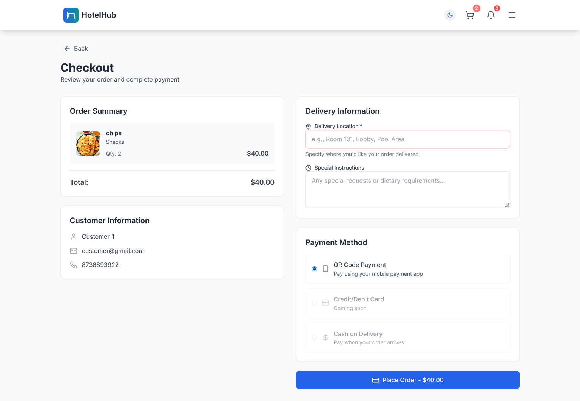The width and height of the screenshot is (580, 401).
Task: Click the HotelHub brand name
Action: (99, 15)
